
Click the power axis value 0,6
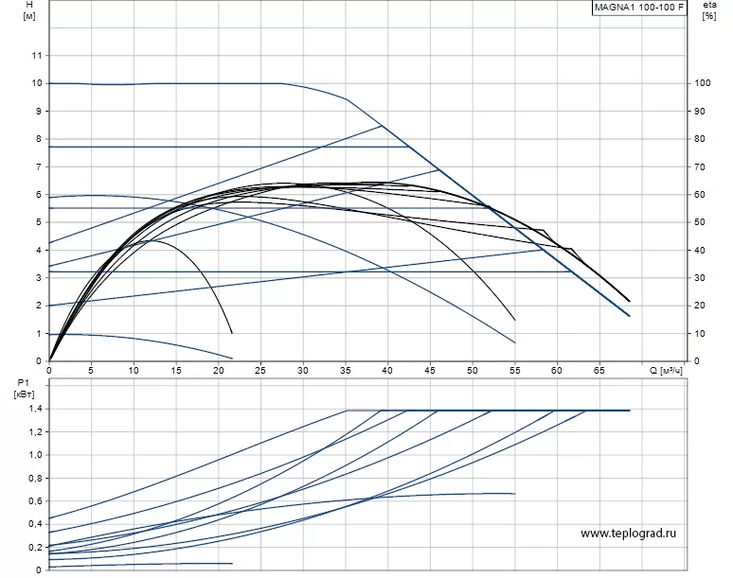coord(36,501)
